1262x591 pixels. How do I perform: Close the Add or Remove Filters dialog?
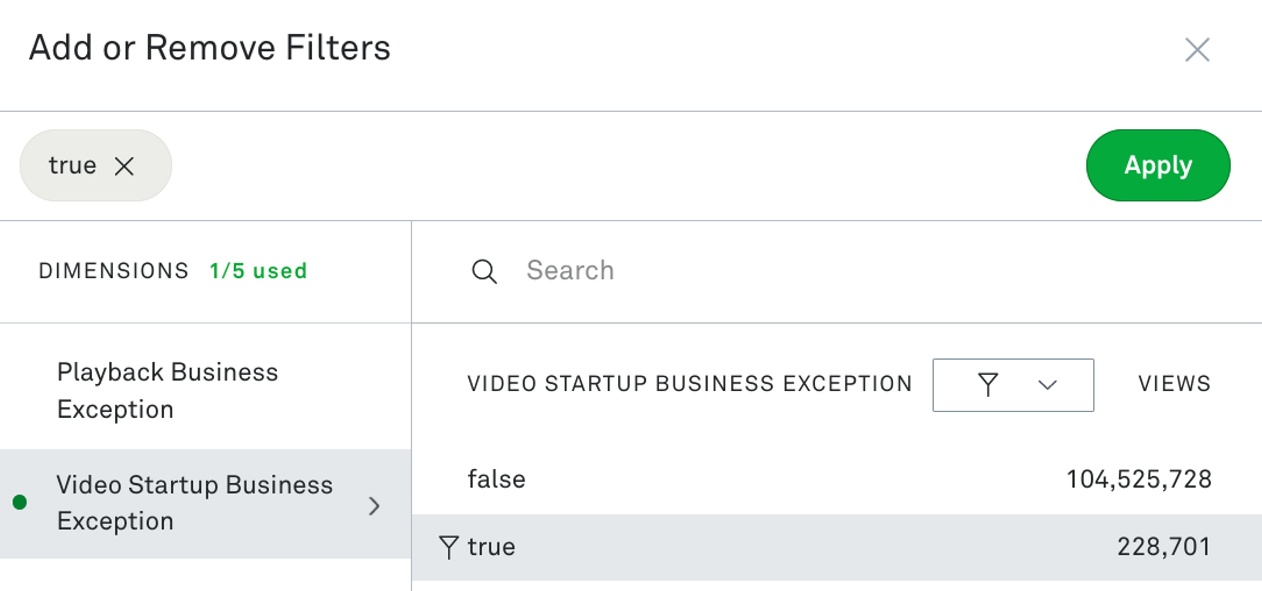1197,49
